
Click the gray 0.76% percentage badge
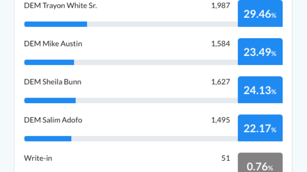pyautogui.click(x=260, y=163)
